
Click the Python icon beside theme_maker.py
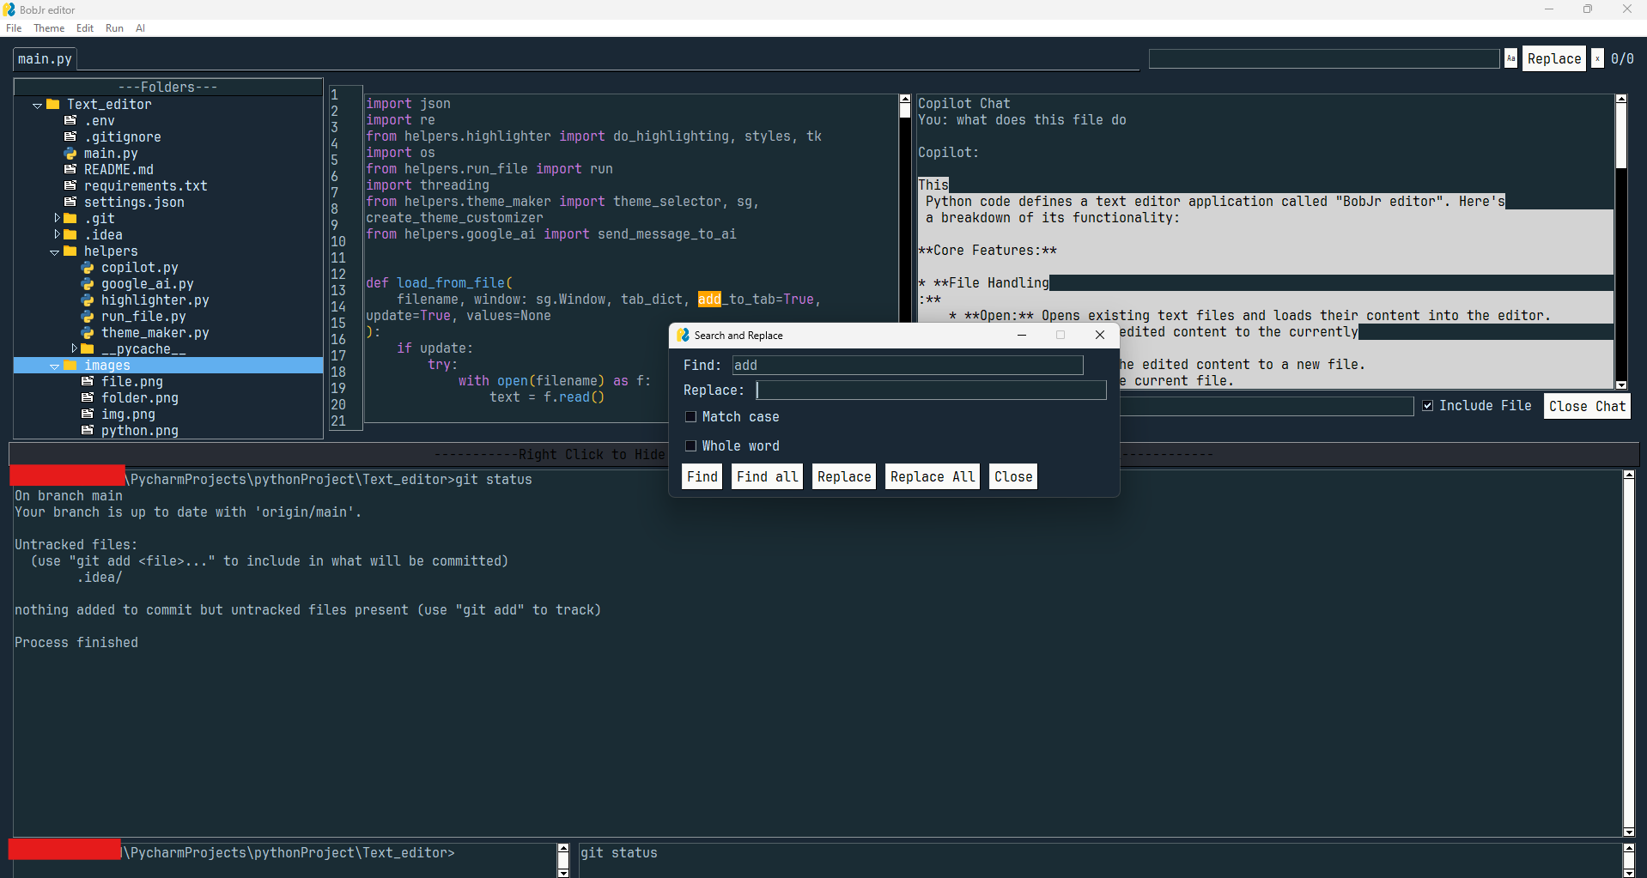[x=87, y=333]
